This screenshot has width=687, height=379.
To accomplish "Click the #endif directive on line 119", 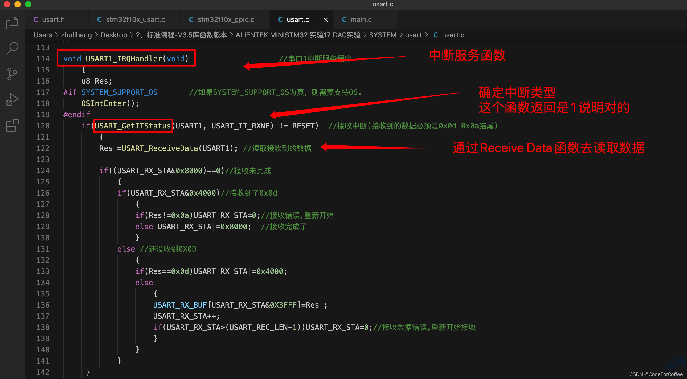I will coord(76,115).
